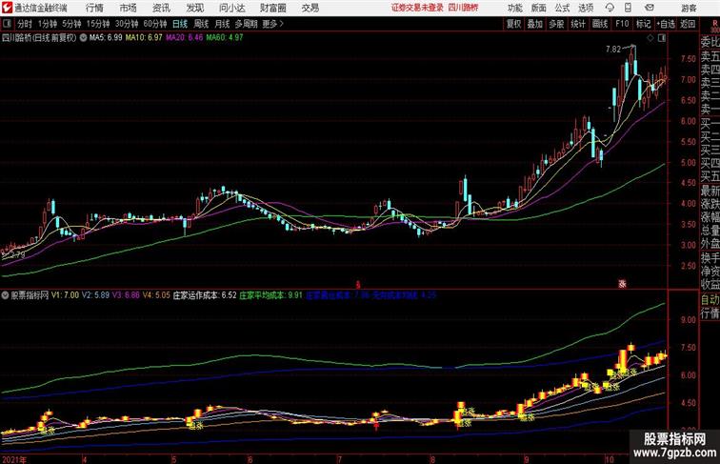Viewport: 720px width, 464px height.
Task: Click the 2.79 low price label
Action: point(17,254)
